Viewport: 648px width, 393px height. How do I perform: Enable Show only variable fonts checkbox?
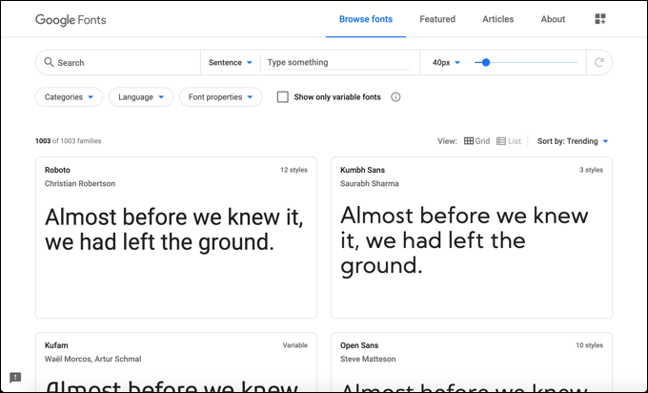[x=283, y=97]
